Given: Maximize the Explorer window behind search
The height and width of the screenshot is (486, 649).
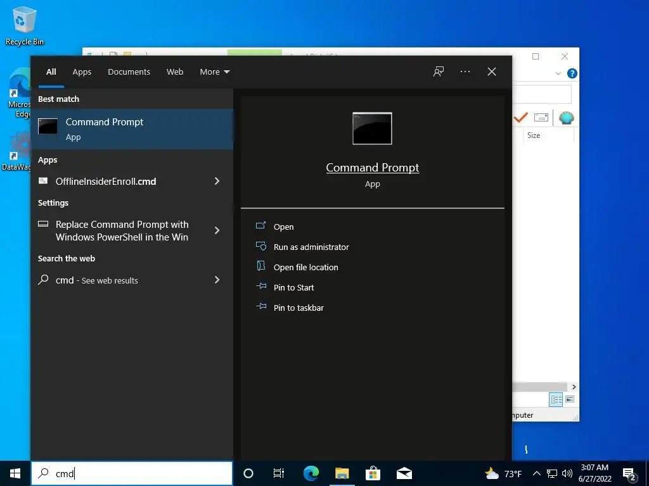Looking at the screenshot, I should pos(535,56).
